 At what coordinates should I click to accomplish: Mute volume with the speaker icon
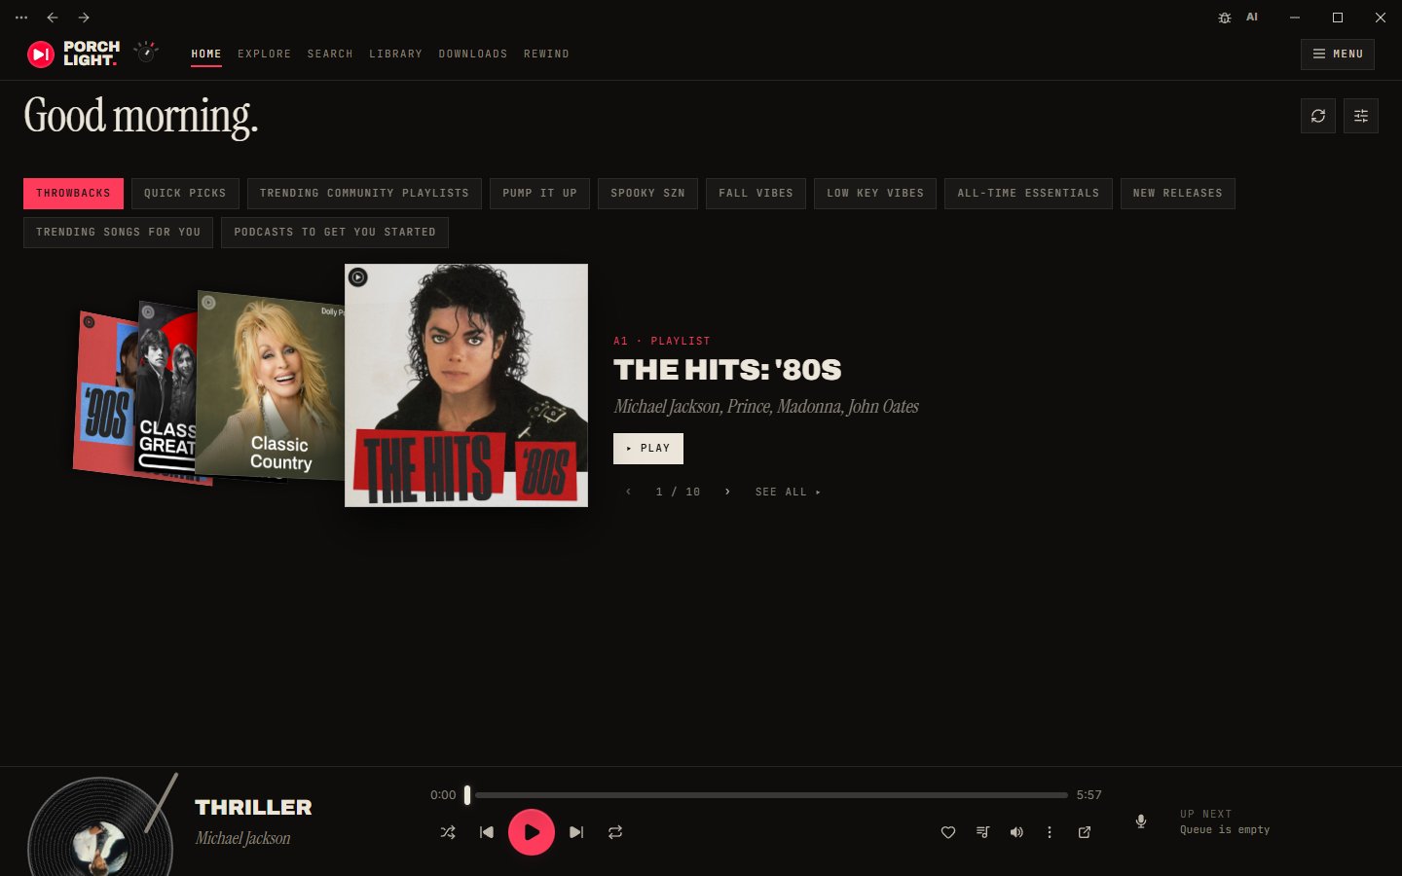point(1016,832)
